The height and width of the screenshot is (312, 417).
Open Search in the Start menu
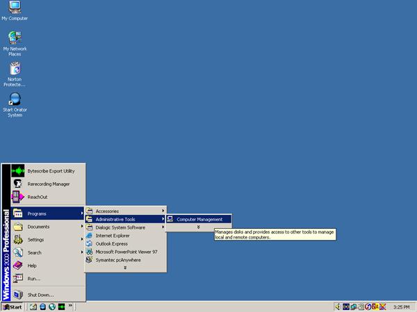[x=48, y=252]
